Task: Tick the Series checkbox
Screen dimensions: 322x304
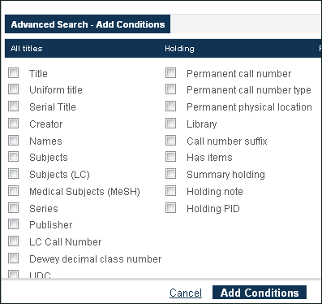Action: point(13,208)
